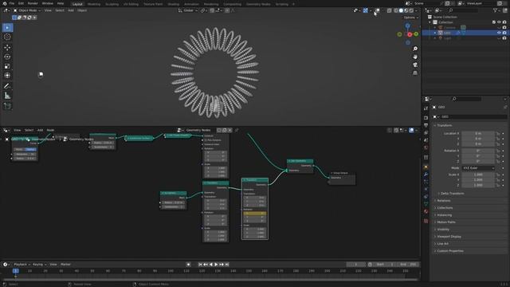This screenshot has height=287, width=510.
Task: Select the Move tool
Action: [7, 48]
